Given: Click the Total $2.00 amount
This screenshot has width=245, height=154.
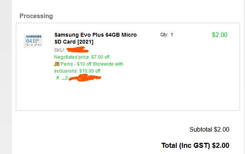Looking at the screenshot, I should [x=221, y=146].
